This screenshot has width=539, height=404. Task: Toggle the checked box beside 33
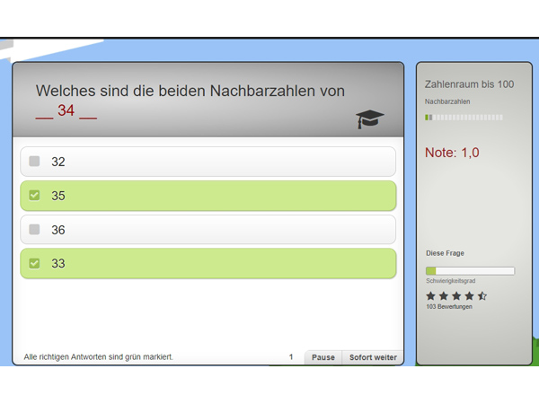[x=34, y=263]
